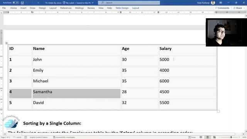Adjust the zoom slider handle
247x139 pixels.
(231, 137)
